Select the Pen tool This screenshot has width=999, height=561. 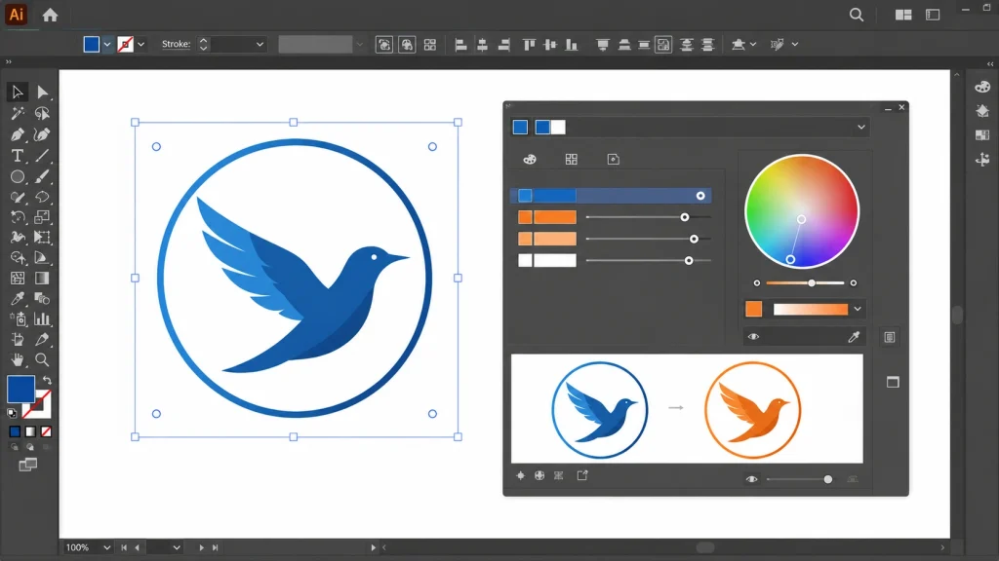[x=18, y=134]
